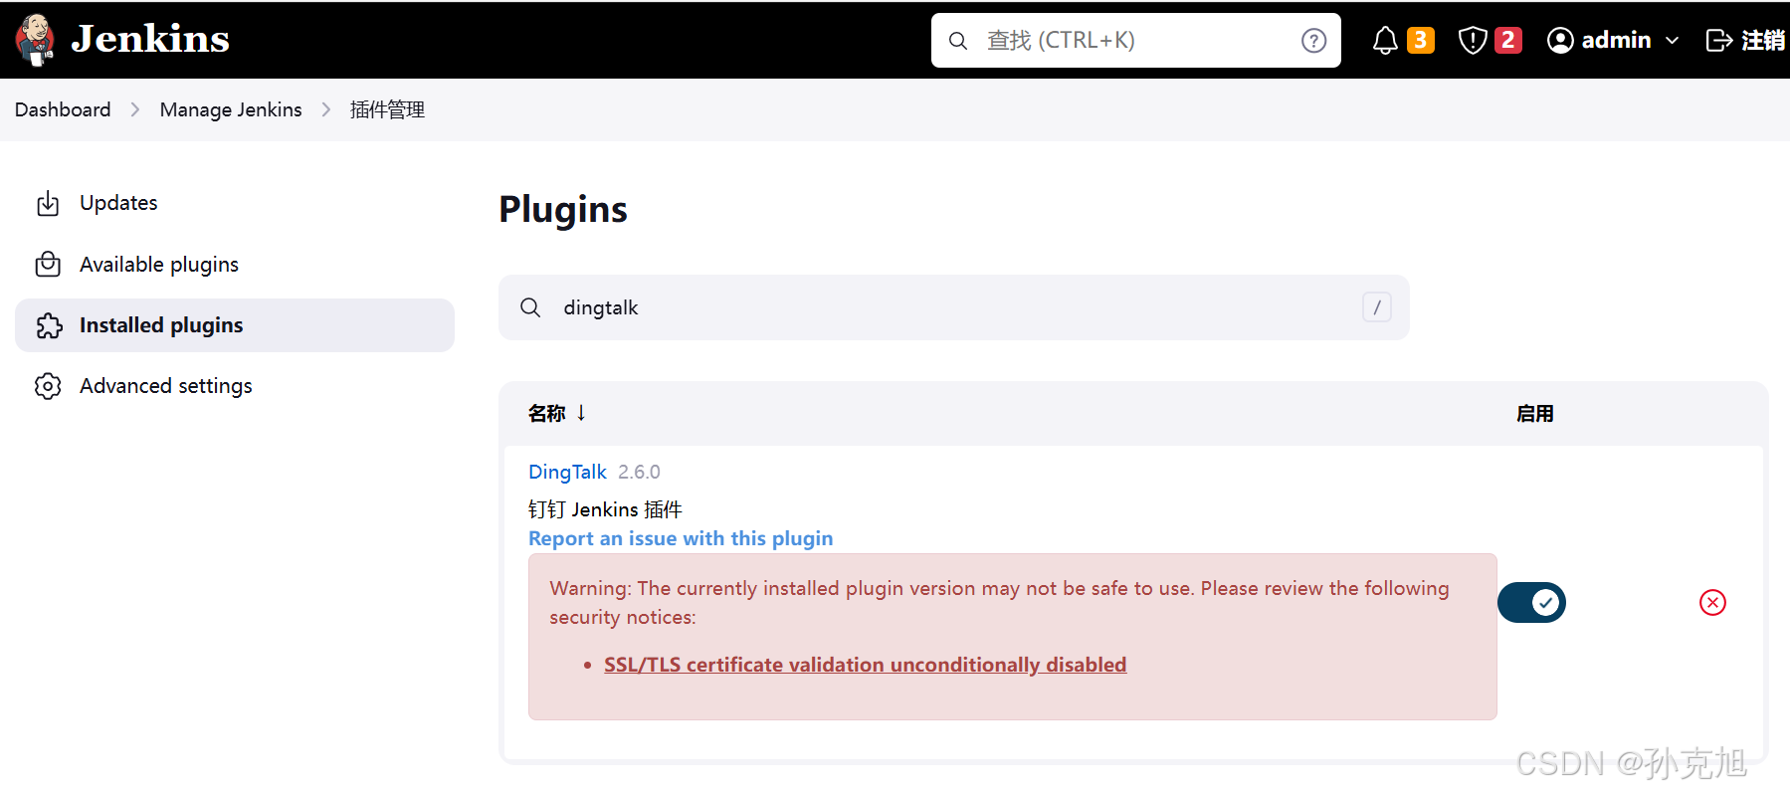
Task: Click the admin user avatar icon
Action: (1560, 40)
